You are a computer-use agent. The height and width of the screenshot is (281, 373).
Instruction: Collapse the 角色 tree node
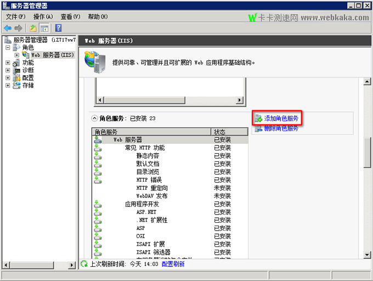pos(8,48)
